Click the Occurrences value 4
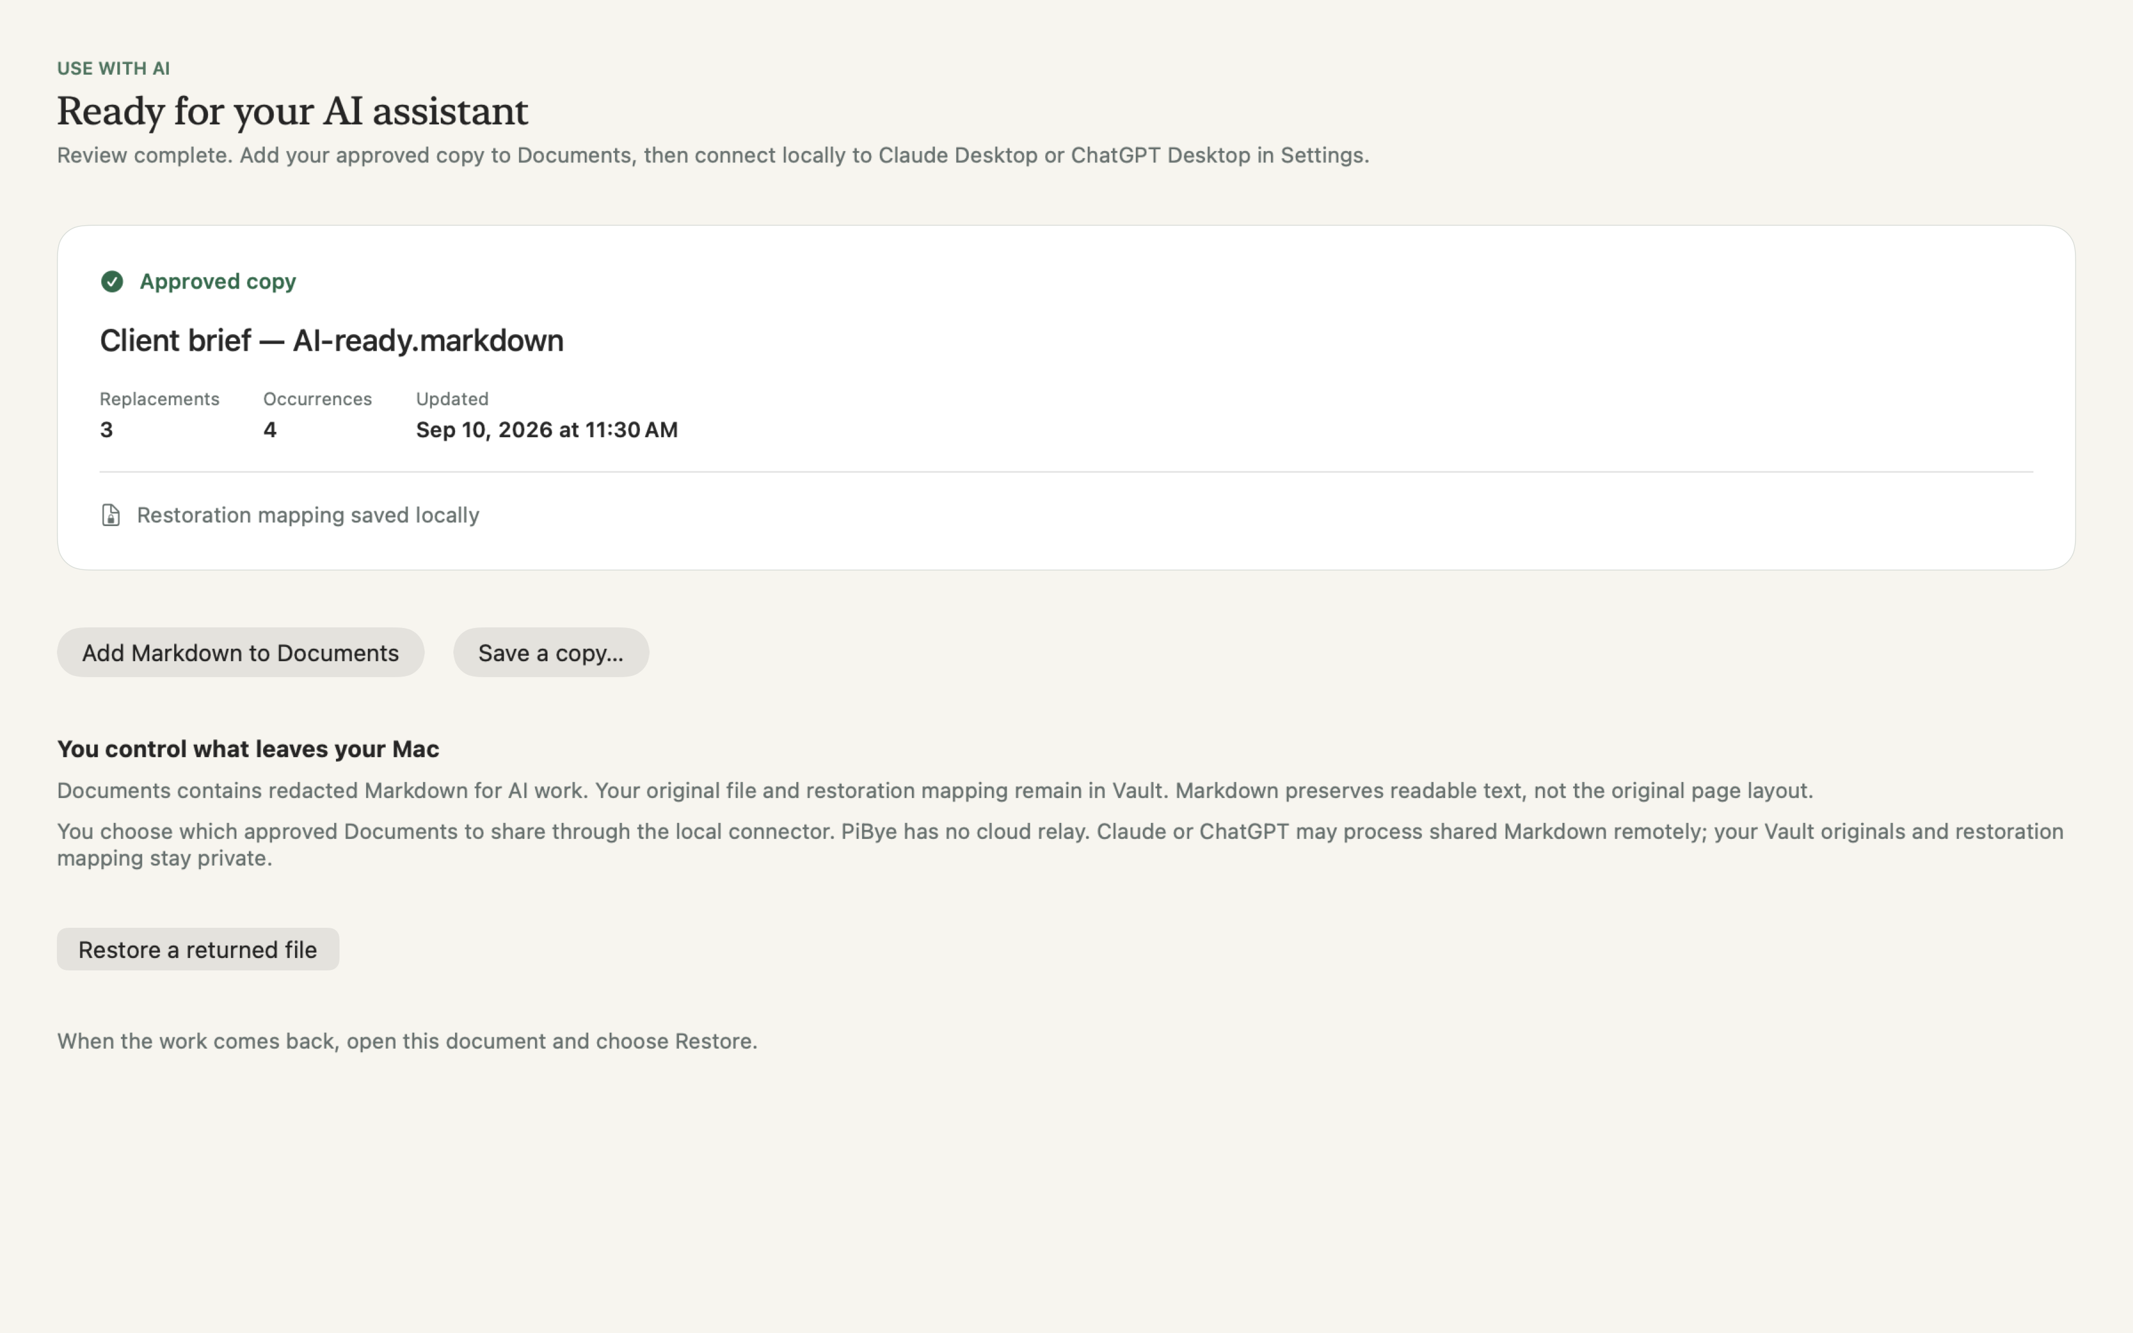This screenshot has height=1333, width=2133. coord(270,430)
